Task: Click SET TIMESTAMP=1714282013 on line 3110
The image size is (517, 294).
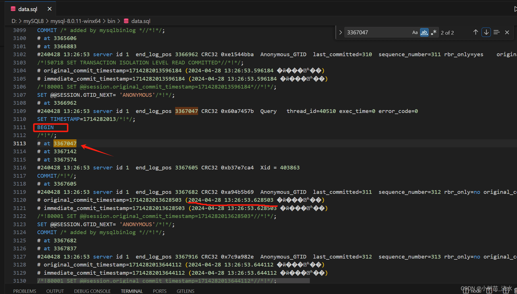Action: (77, 119)
